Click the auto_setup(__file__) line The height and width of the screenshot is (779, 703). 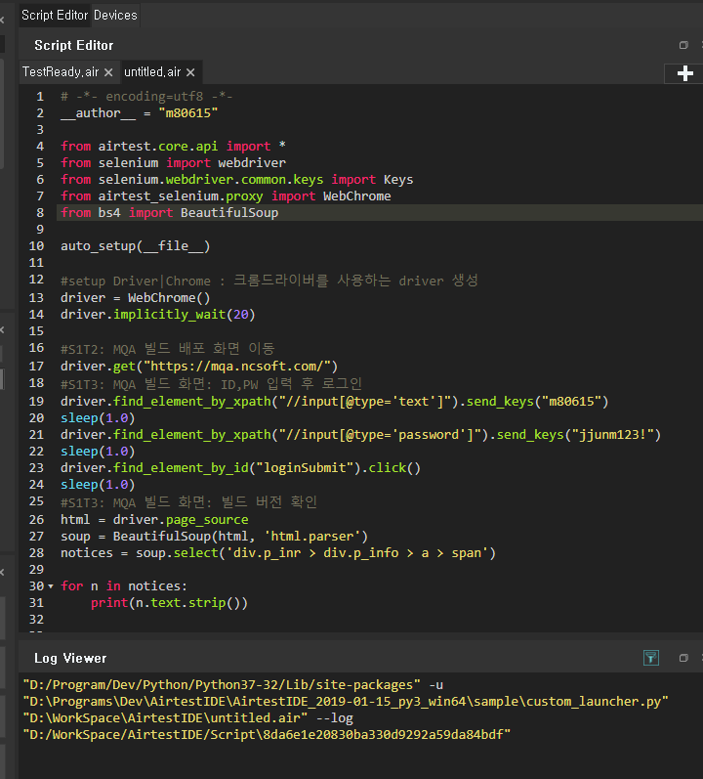(136, 246)
